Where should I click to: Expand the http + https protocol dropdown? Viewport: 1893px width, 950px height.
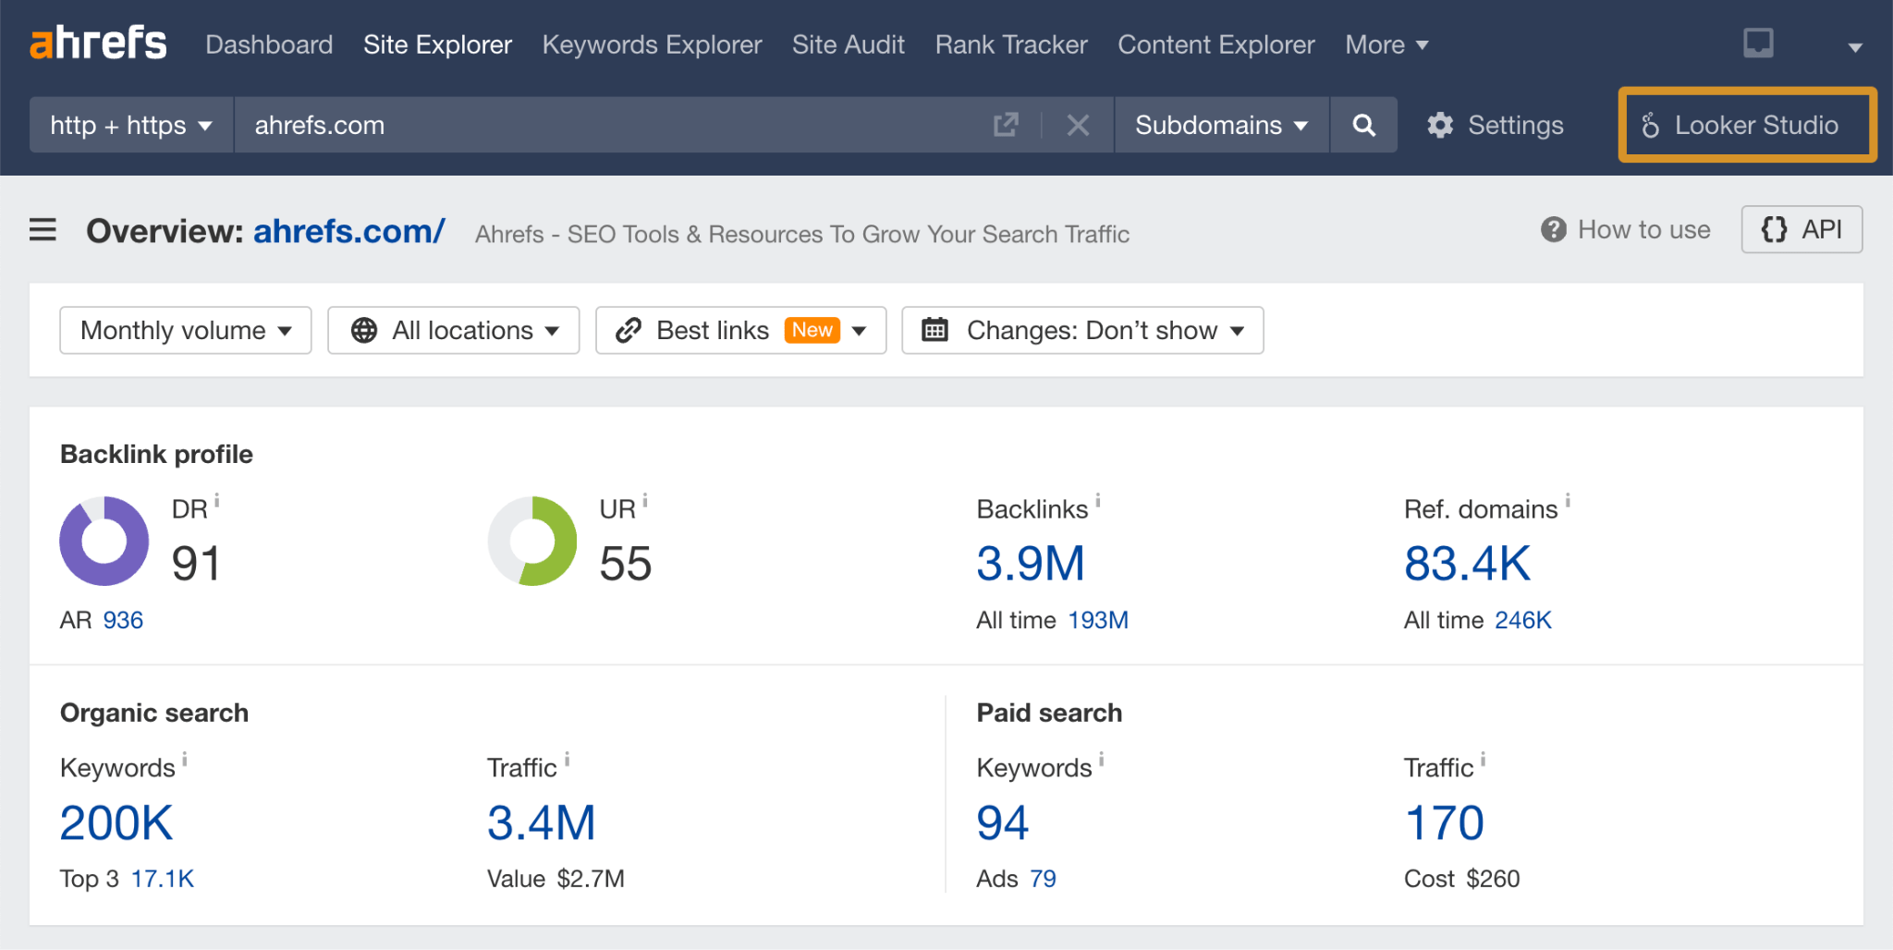point(129,125)
